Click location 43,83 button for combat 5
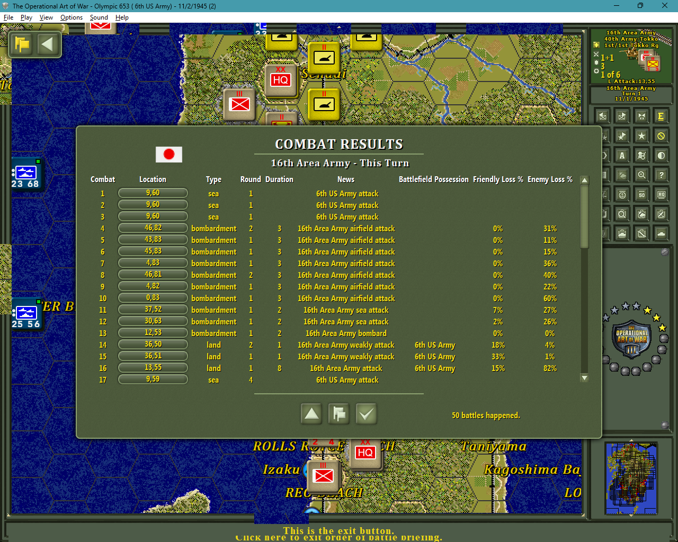Image resolution: width=678 pixels, height=542 pixels. pyautogui.click(x=153, y=240)
